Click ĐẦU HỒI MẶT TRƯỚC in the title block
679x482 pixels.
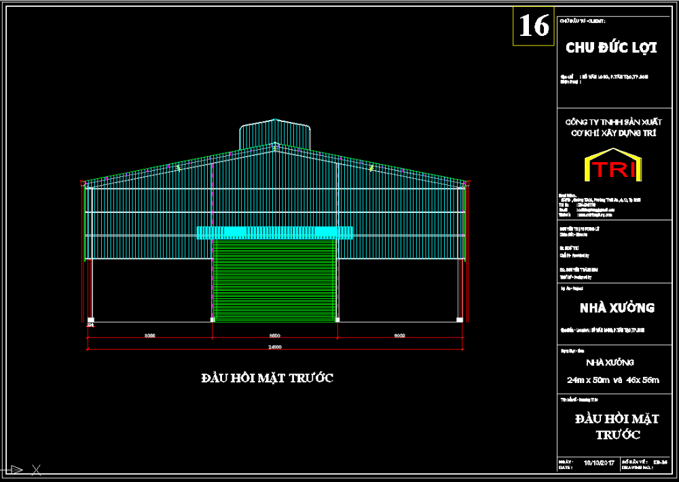tap(617, 426)
